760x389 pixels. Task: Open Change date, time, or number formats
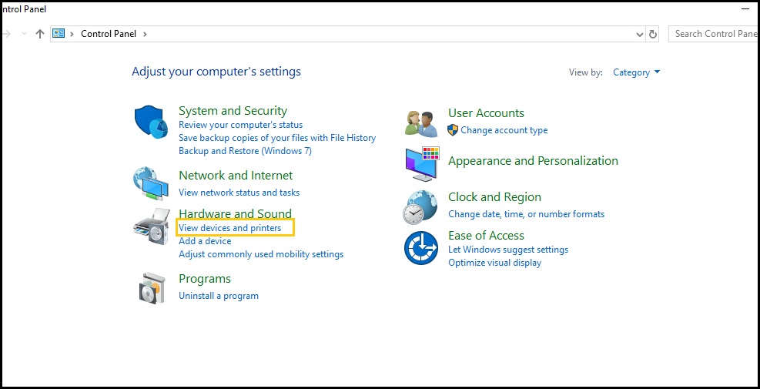(526, 214)
